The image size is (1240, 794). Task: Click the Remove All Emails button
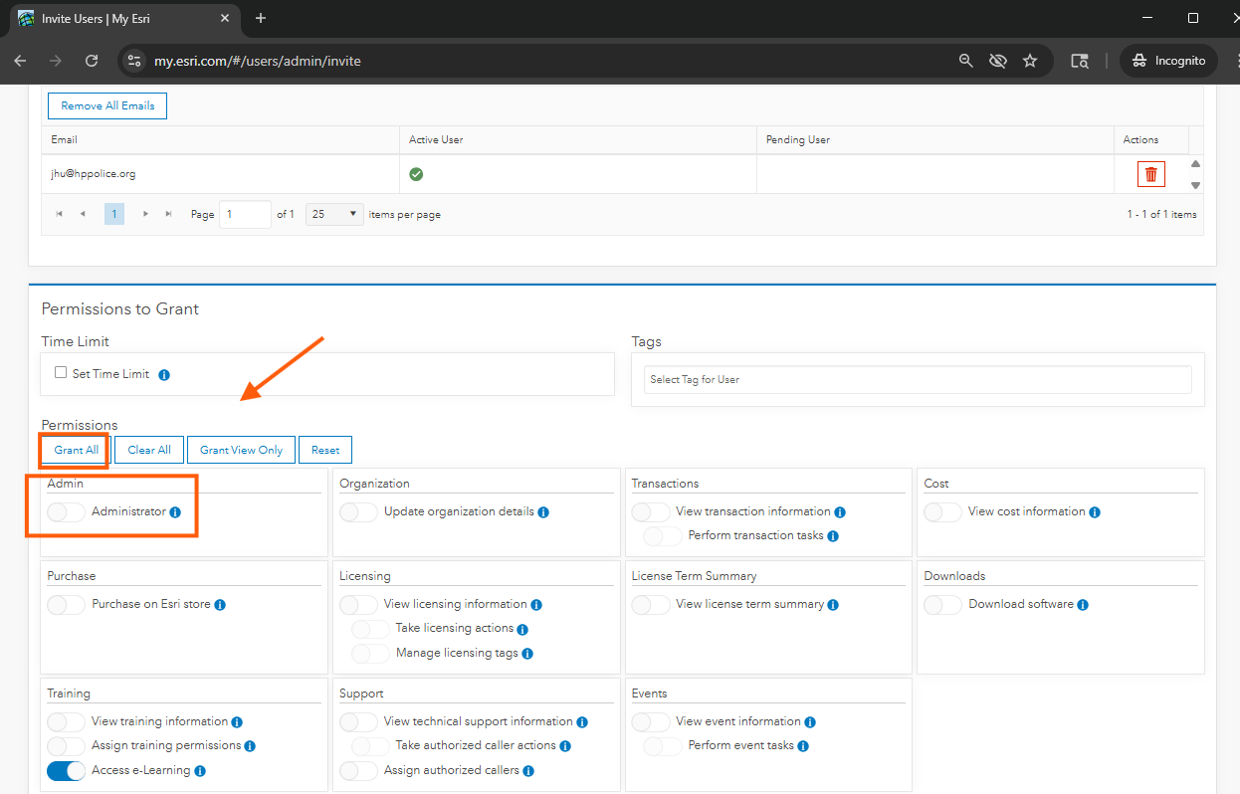point(107,105)
